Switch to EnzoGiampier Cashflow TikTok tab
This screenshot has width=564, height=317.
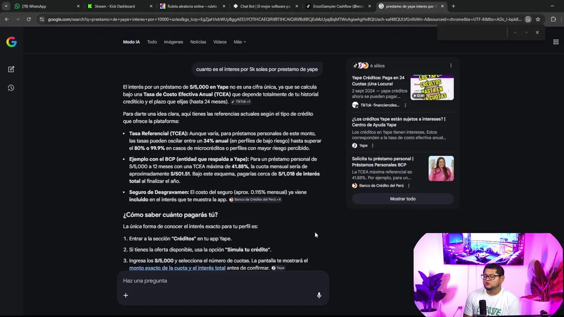tap(337, 6)
